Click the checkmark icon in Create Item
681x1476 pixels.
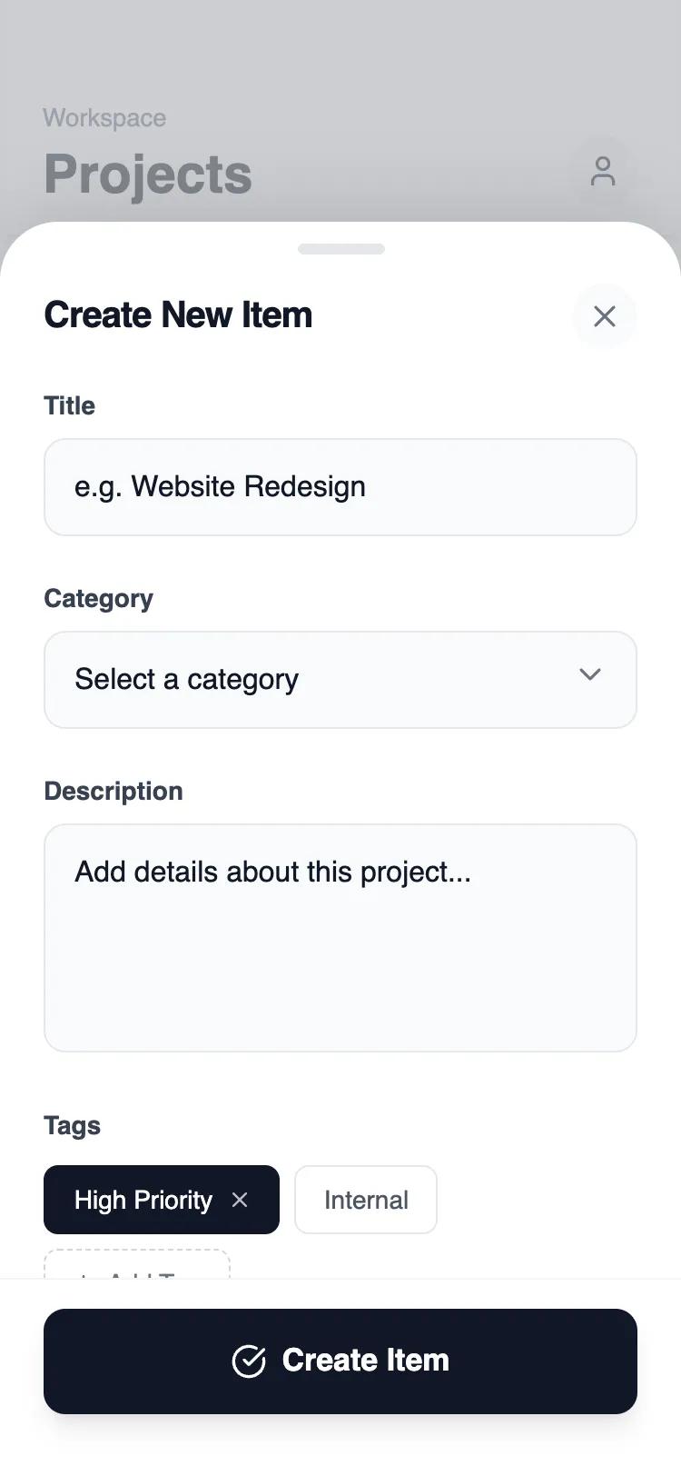pos(249,1361)
